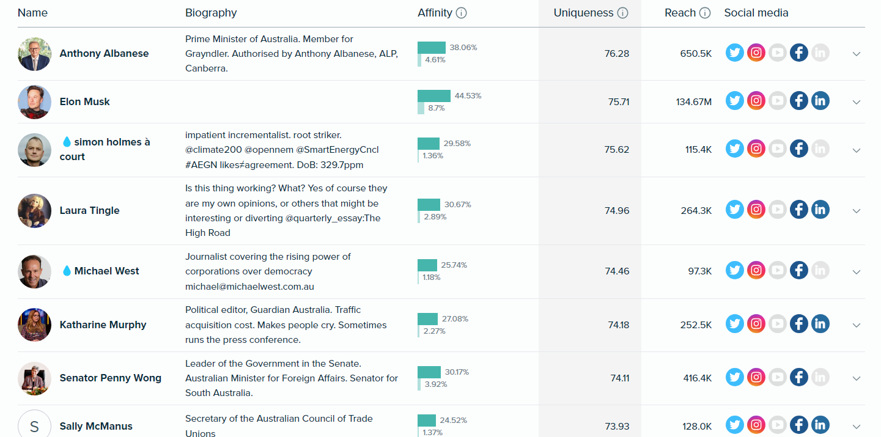Screen dimensions: 881x437
Task: Expand Laura Tingle's row chevron
Action: (x=857, y=211)
